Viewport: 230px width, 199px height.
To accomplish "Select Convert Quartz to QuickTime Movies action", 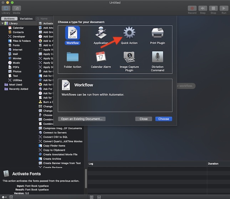I will (63, 141).
